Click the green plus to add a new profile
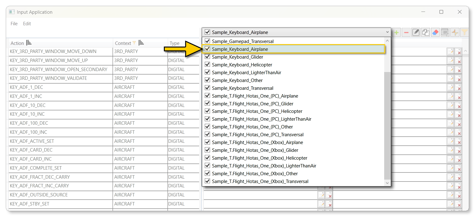 point(396,32)
